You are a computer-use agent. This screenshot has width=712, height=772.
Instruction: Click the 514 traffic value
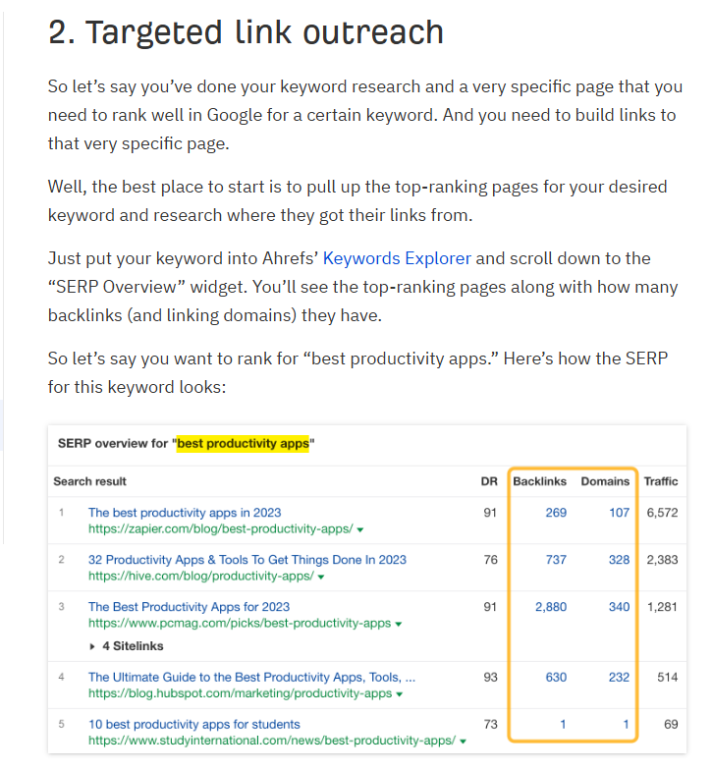pyautogui.click(x=667, y=677)
